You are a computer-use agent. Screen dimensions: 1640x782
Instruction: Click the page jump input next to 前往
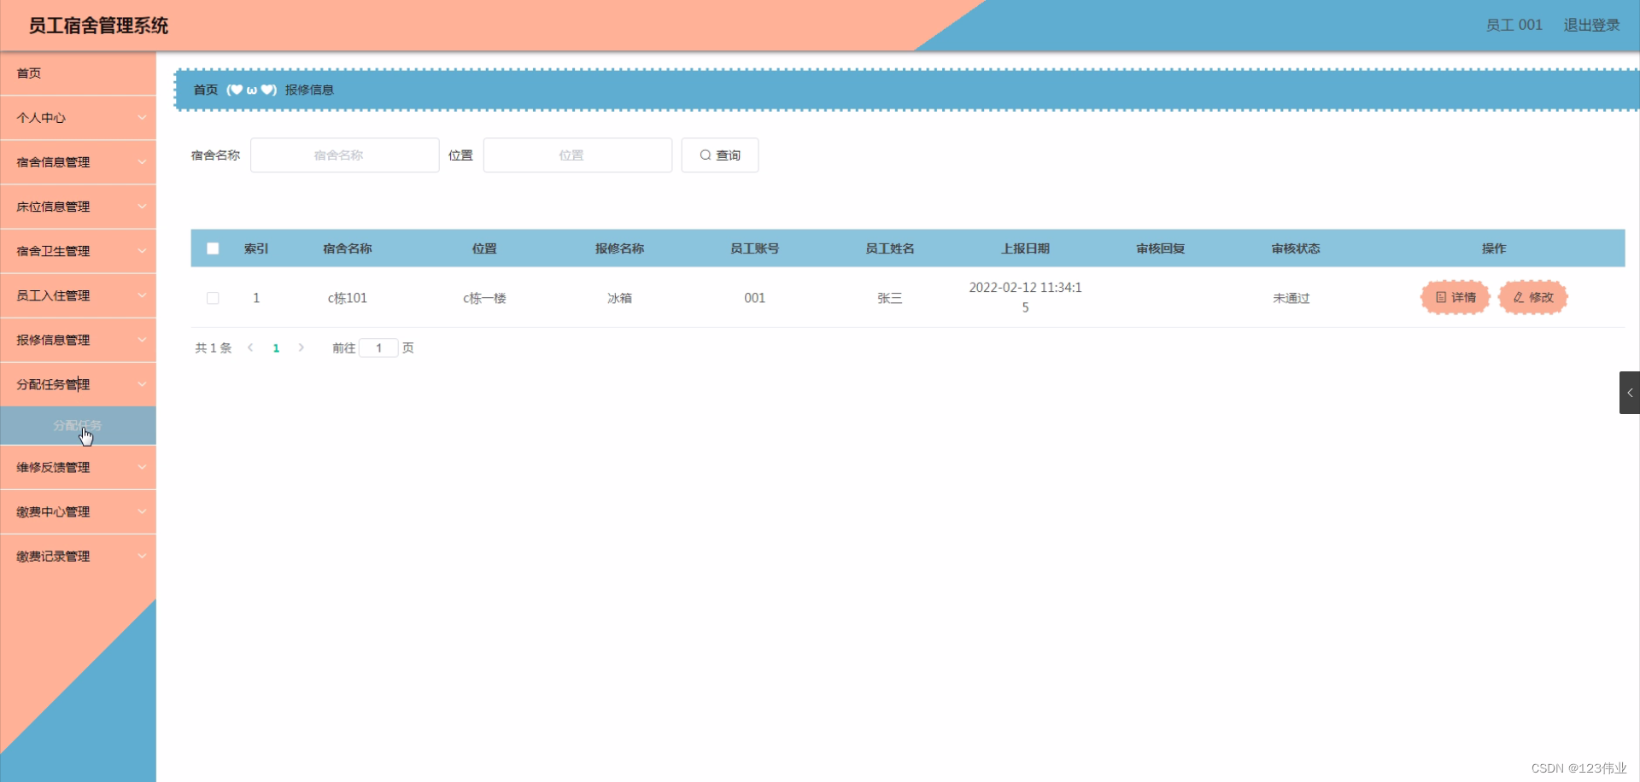pos(378,347)
